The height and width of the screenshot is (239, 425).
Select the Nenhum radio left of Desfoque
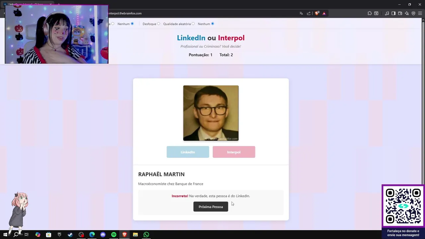tap(132, 24)
